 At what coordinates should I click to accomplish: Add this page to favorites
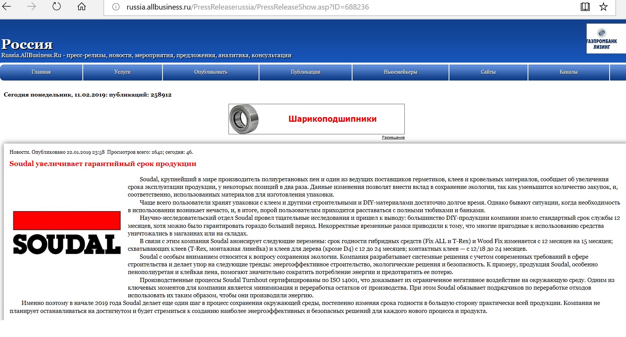pyautogui.click(x=603, y=7)
